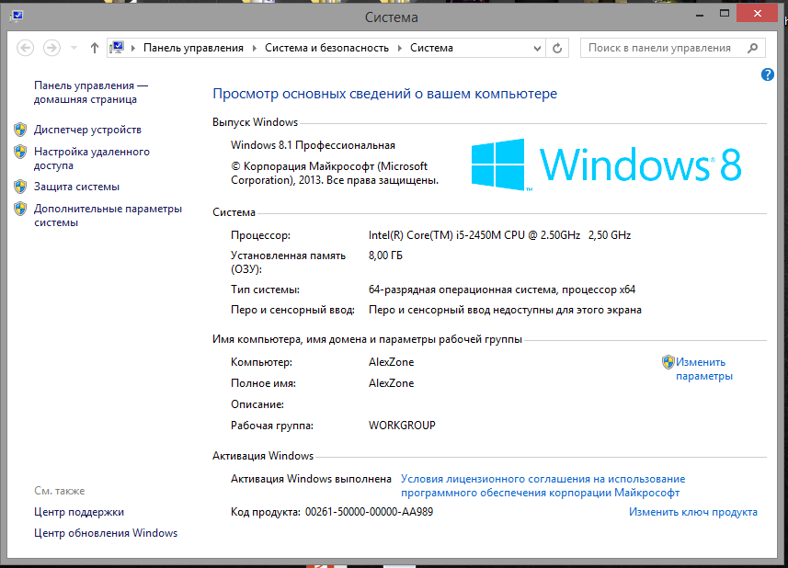Click the Forward navigation arrow
The image size is (788, 568).
tap(51, 48)
